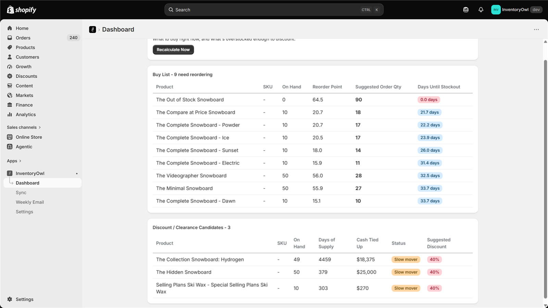Click the Shopify logo
The height and width of the screenshot is (308, 548).
pyautogui.click(x=22, y=10)
